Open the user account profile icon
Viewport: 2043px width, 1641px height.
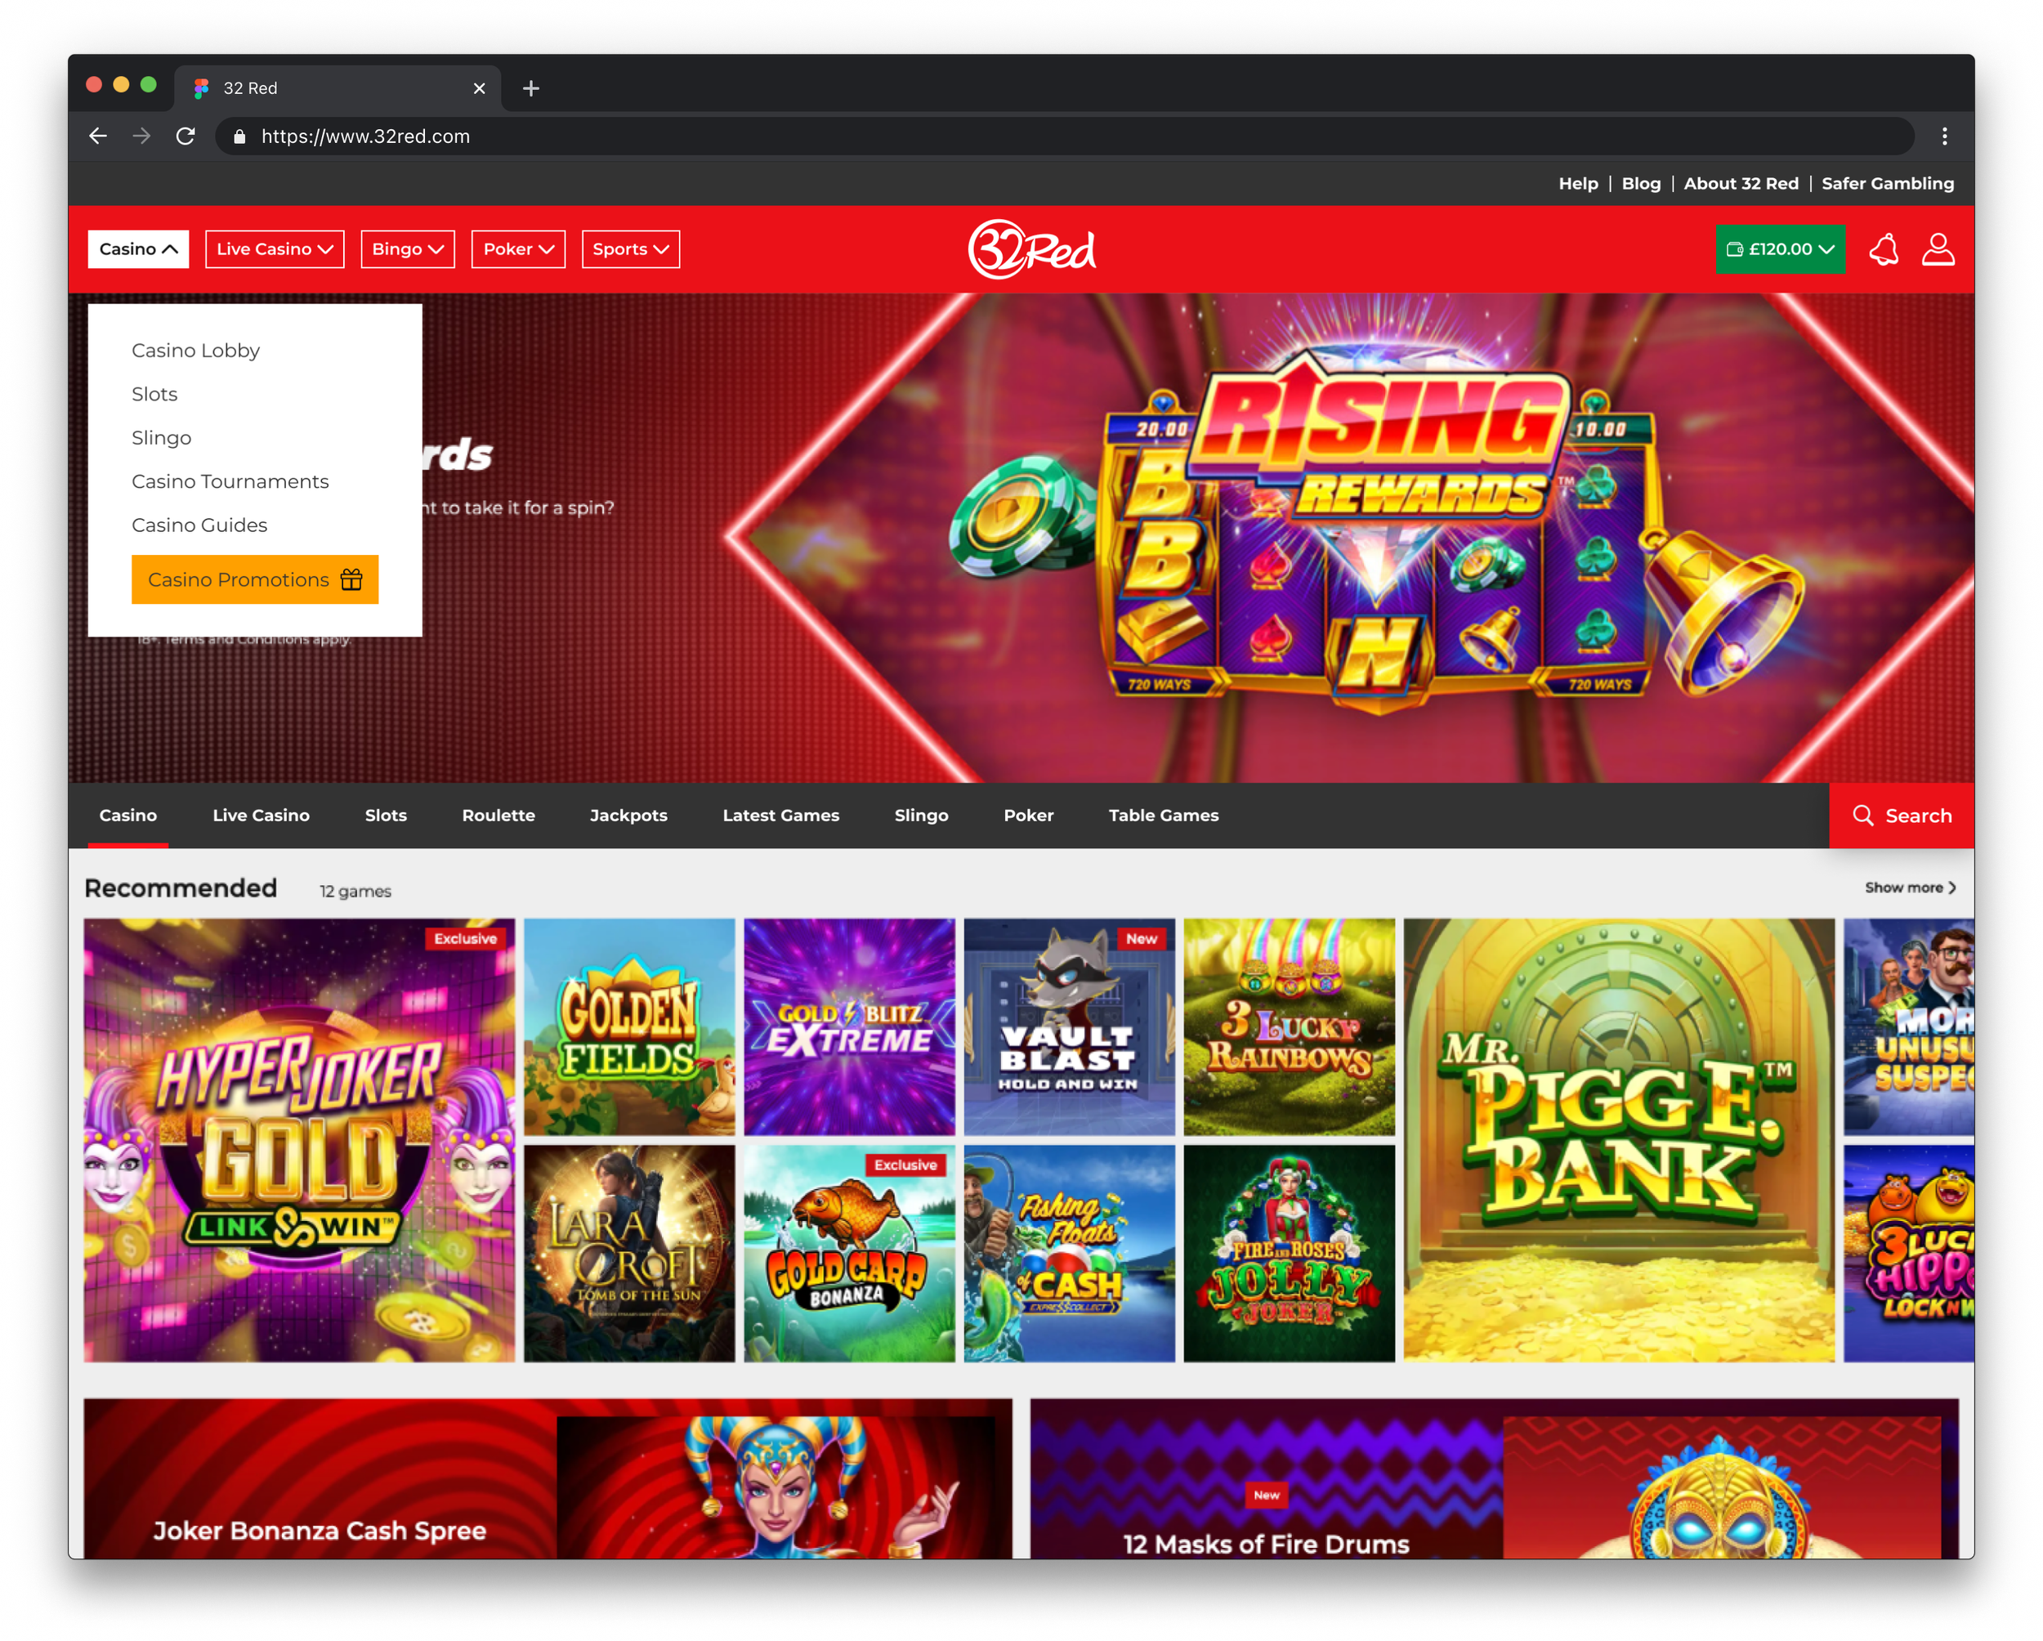coord(1937,249)
